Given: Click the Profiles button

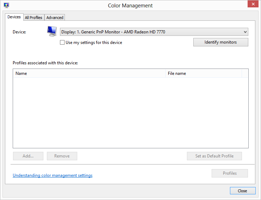Looking at the screenshot, I should (x=230, y=173).
